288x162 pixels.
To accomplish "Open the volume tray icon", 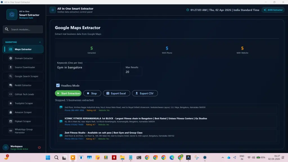I will [x=253, y=157].
